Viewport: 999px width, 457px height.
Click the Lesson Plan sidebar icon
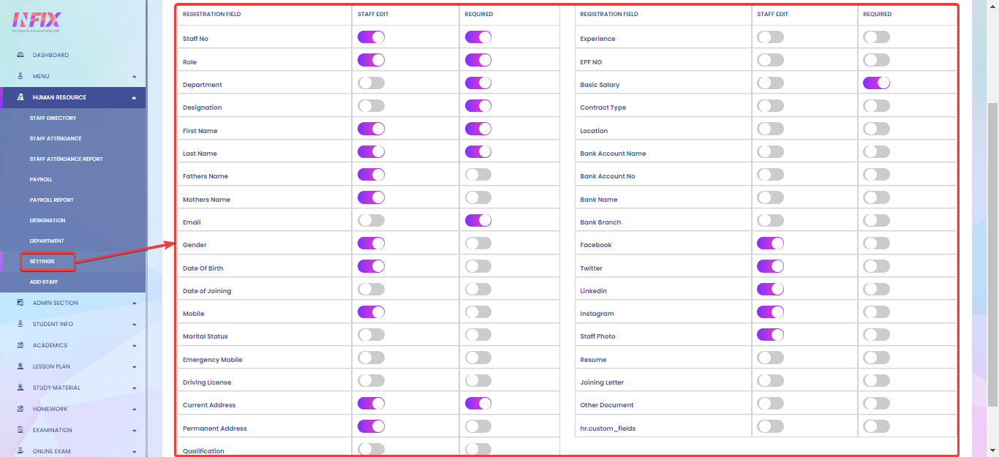tap(20, 366)
